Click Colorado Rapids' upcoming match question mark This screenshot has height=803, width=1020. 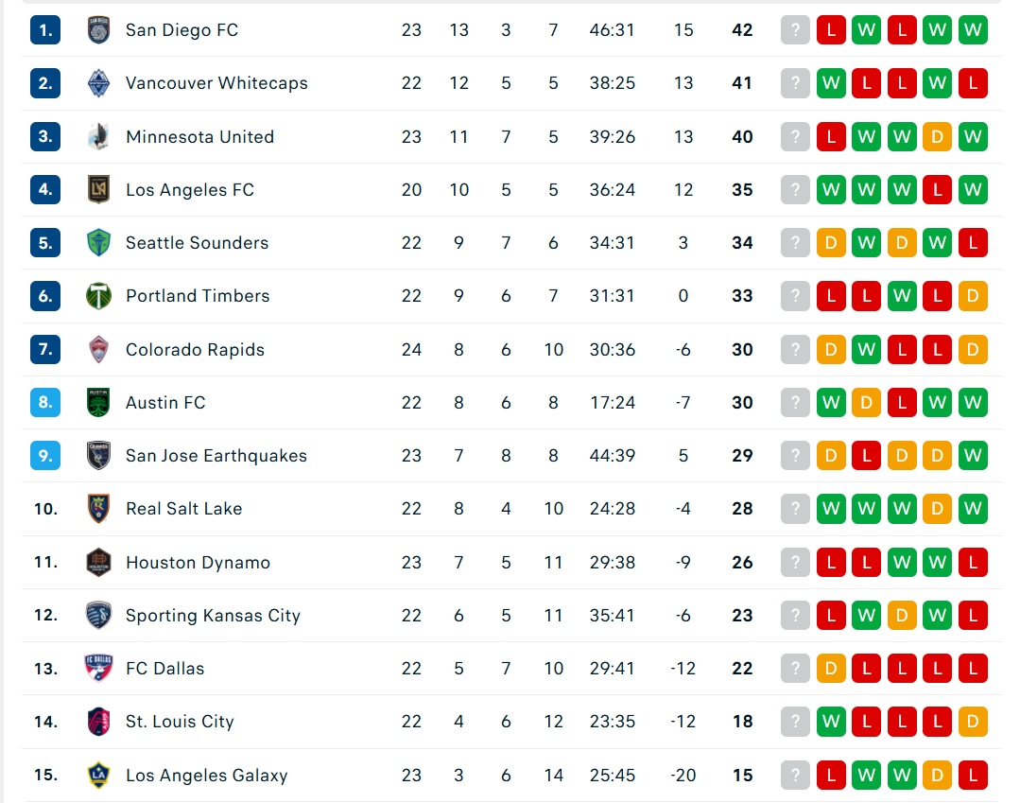tap(795, 349)
